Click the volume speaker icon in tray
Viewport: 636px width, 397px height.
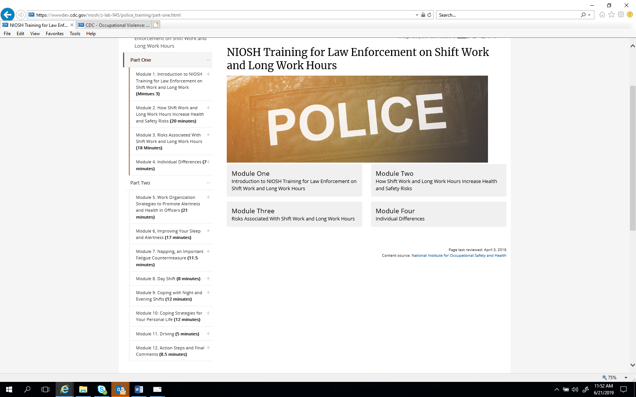pyautogui.click(x=575, y=389)
